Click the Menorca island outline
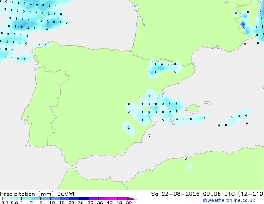264x204 pixels. pyautogui.click(x=208, y=103)
